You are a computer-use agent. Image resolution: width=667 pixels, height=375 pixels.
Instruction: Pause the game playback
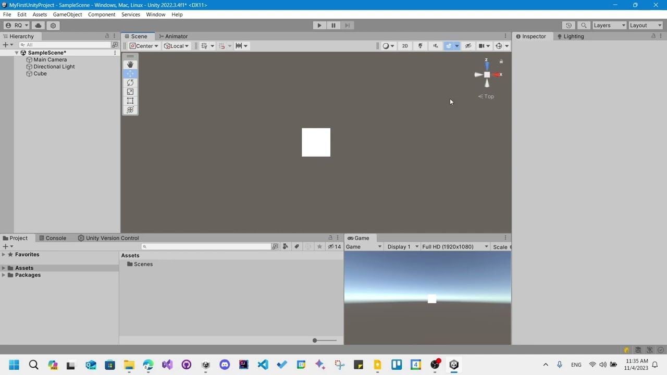pos(333,26)
